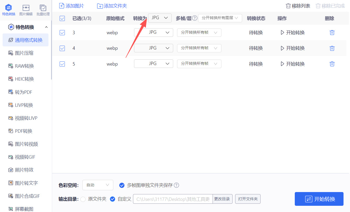The image size is (350, 212).
Task: Open 分开转换所有帧 dropdown for file 5
Action: click(x=199, y=64)
